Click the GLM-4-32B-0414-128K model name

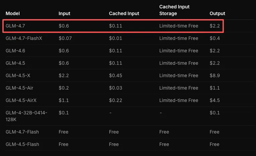pos(26,116)
